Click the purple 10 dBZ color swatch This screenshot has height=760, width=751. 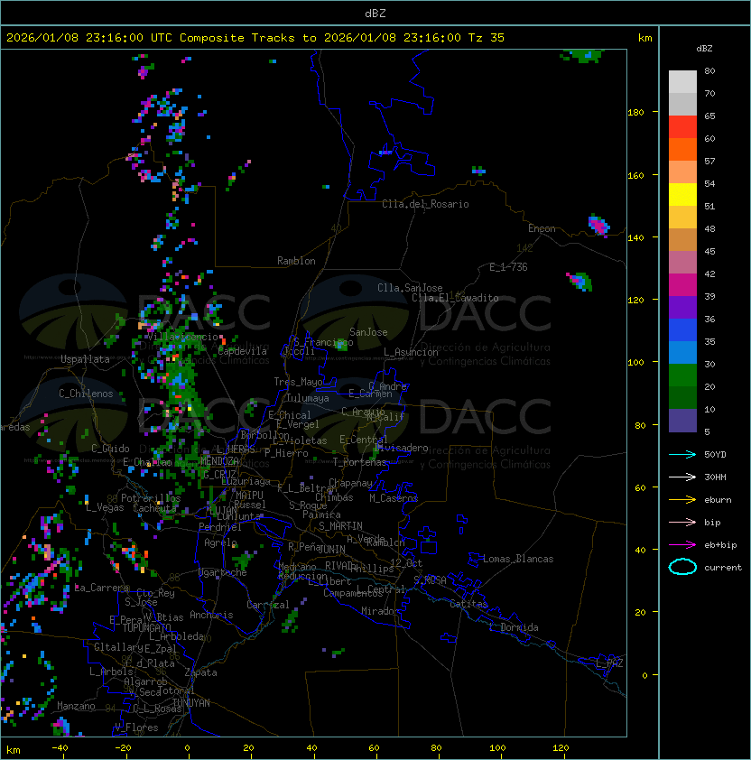pyautogui.click(x=682, y=421)
